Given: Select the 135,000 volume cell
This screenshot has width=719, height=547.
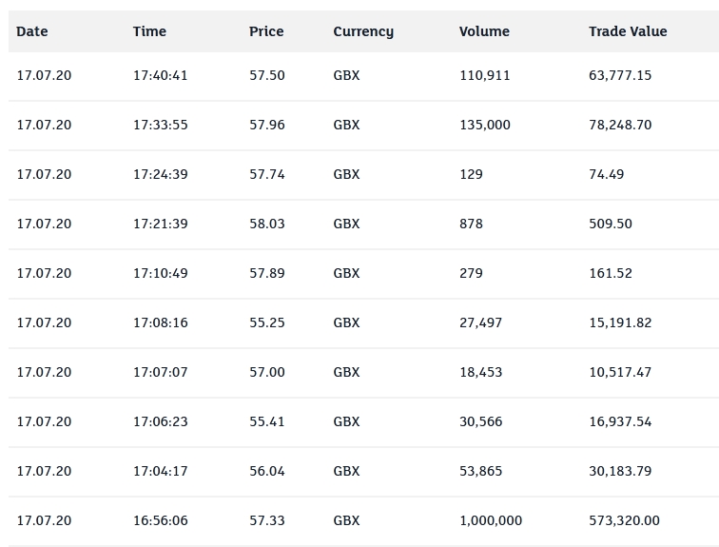Looking at the screenshot, I should (x=485, y=125).
